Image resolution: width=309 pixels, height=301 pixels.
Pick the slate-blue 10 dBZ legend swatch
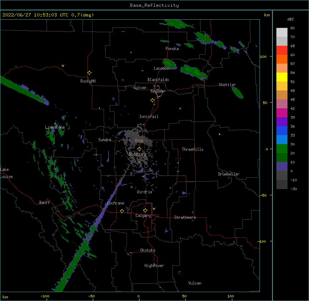click(x=282, y=167)
